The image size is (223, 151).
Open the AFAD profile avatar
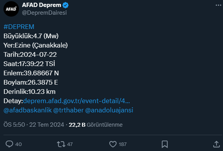[x=11, y=9]
